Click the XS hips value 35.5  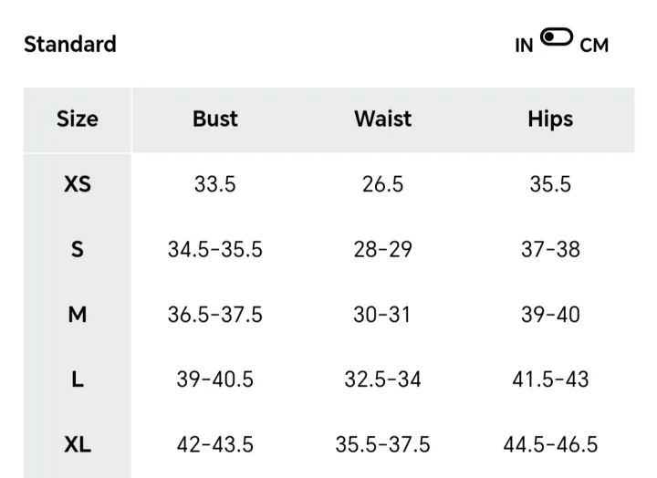[x=550, y=183]
